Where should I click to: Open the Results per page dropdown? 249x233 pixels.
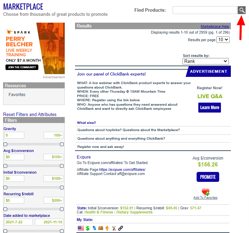click(223, 39)
